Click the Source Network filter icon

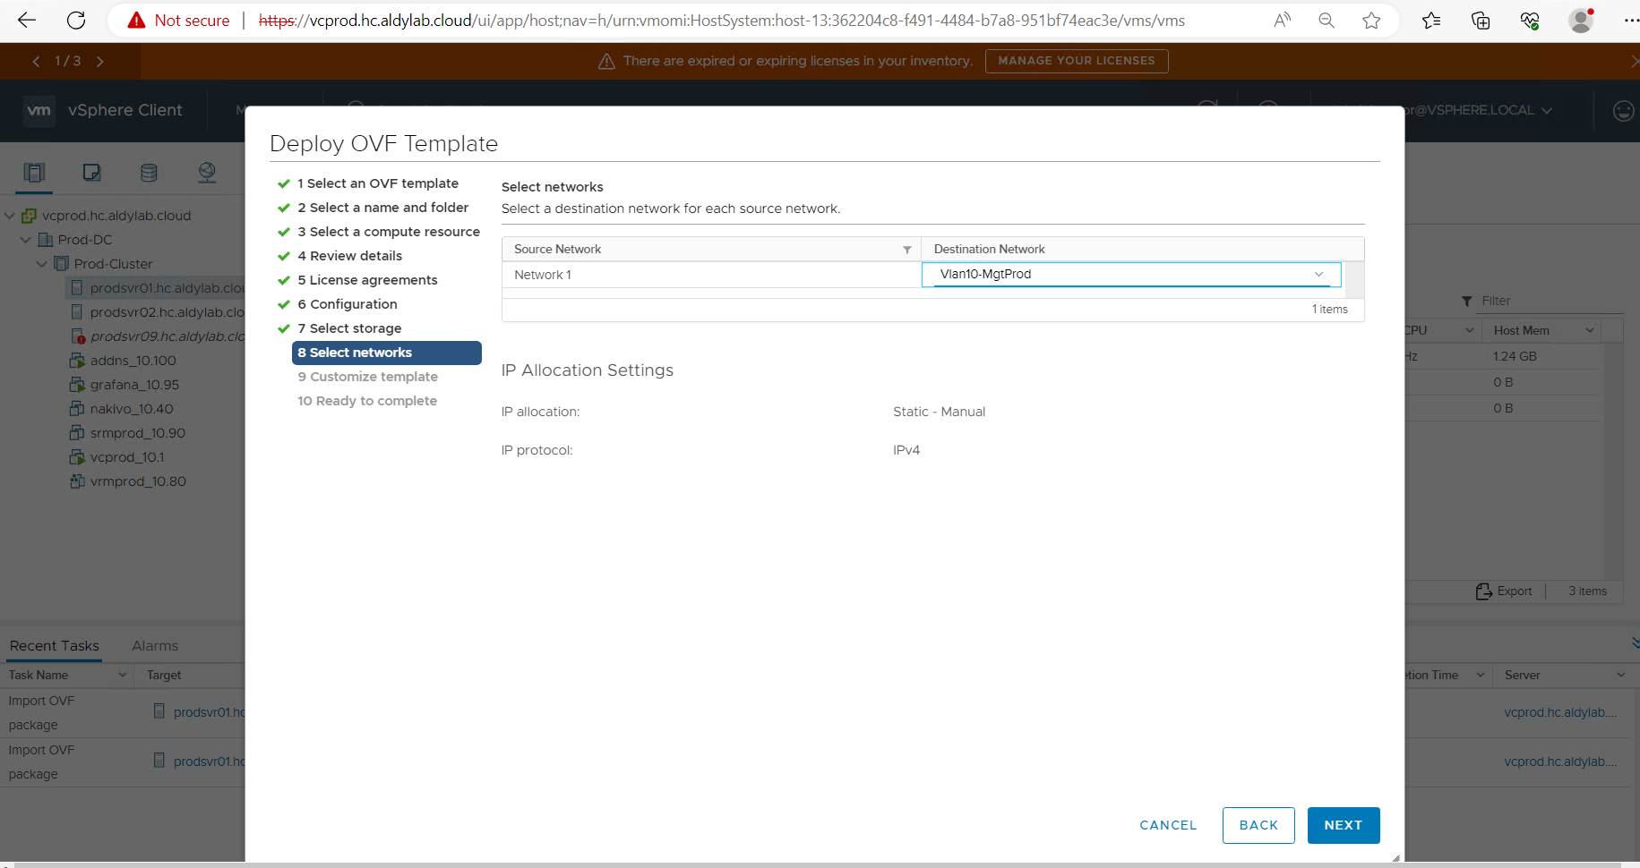[906, 250]
